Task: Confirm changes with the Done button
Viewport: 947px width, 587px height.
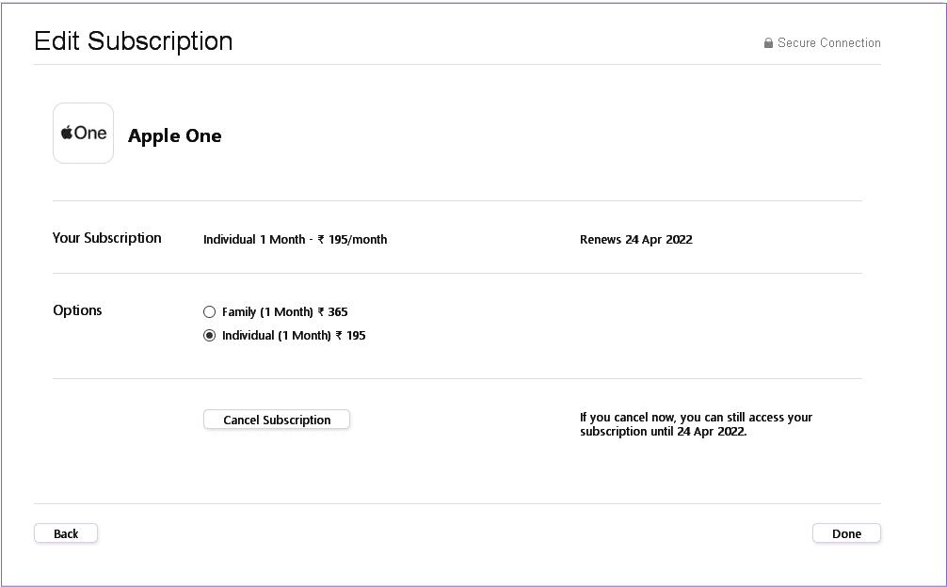Action: [x=846, y=533]
